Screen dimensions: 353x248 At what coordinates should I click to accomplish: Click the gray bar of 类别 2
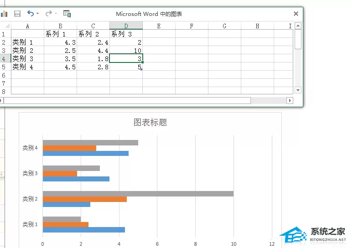click(138, 194)
